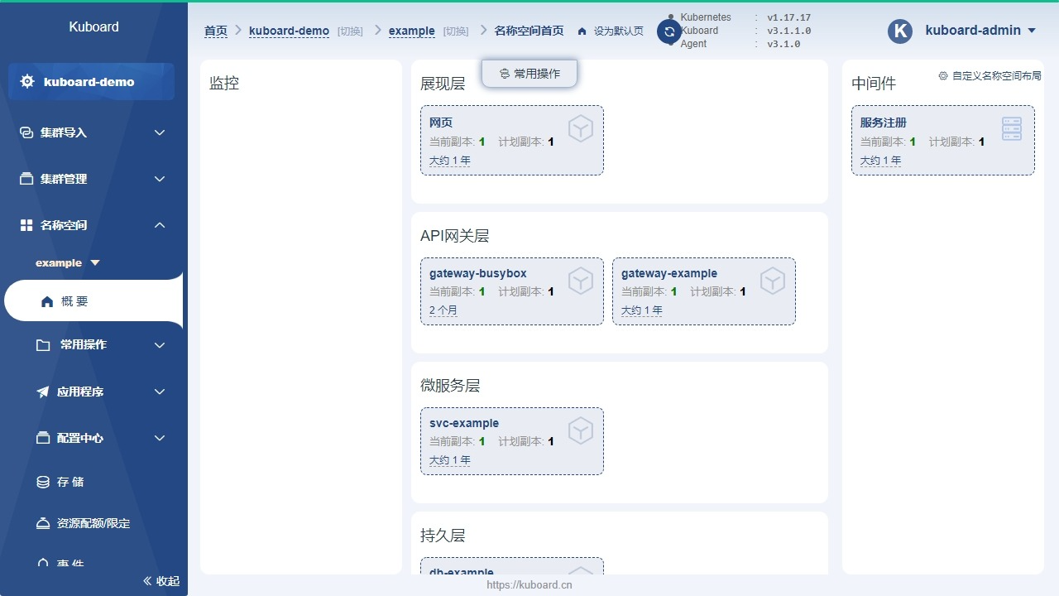Click the 展现层 section heading
This screenshot has height=596, width=1059.
(x=443, y=84)
